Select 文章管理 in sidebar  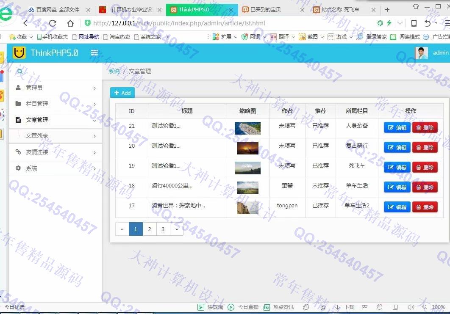pos(56,120)
